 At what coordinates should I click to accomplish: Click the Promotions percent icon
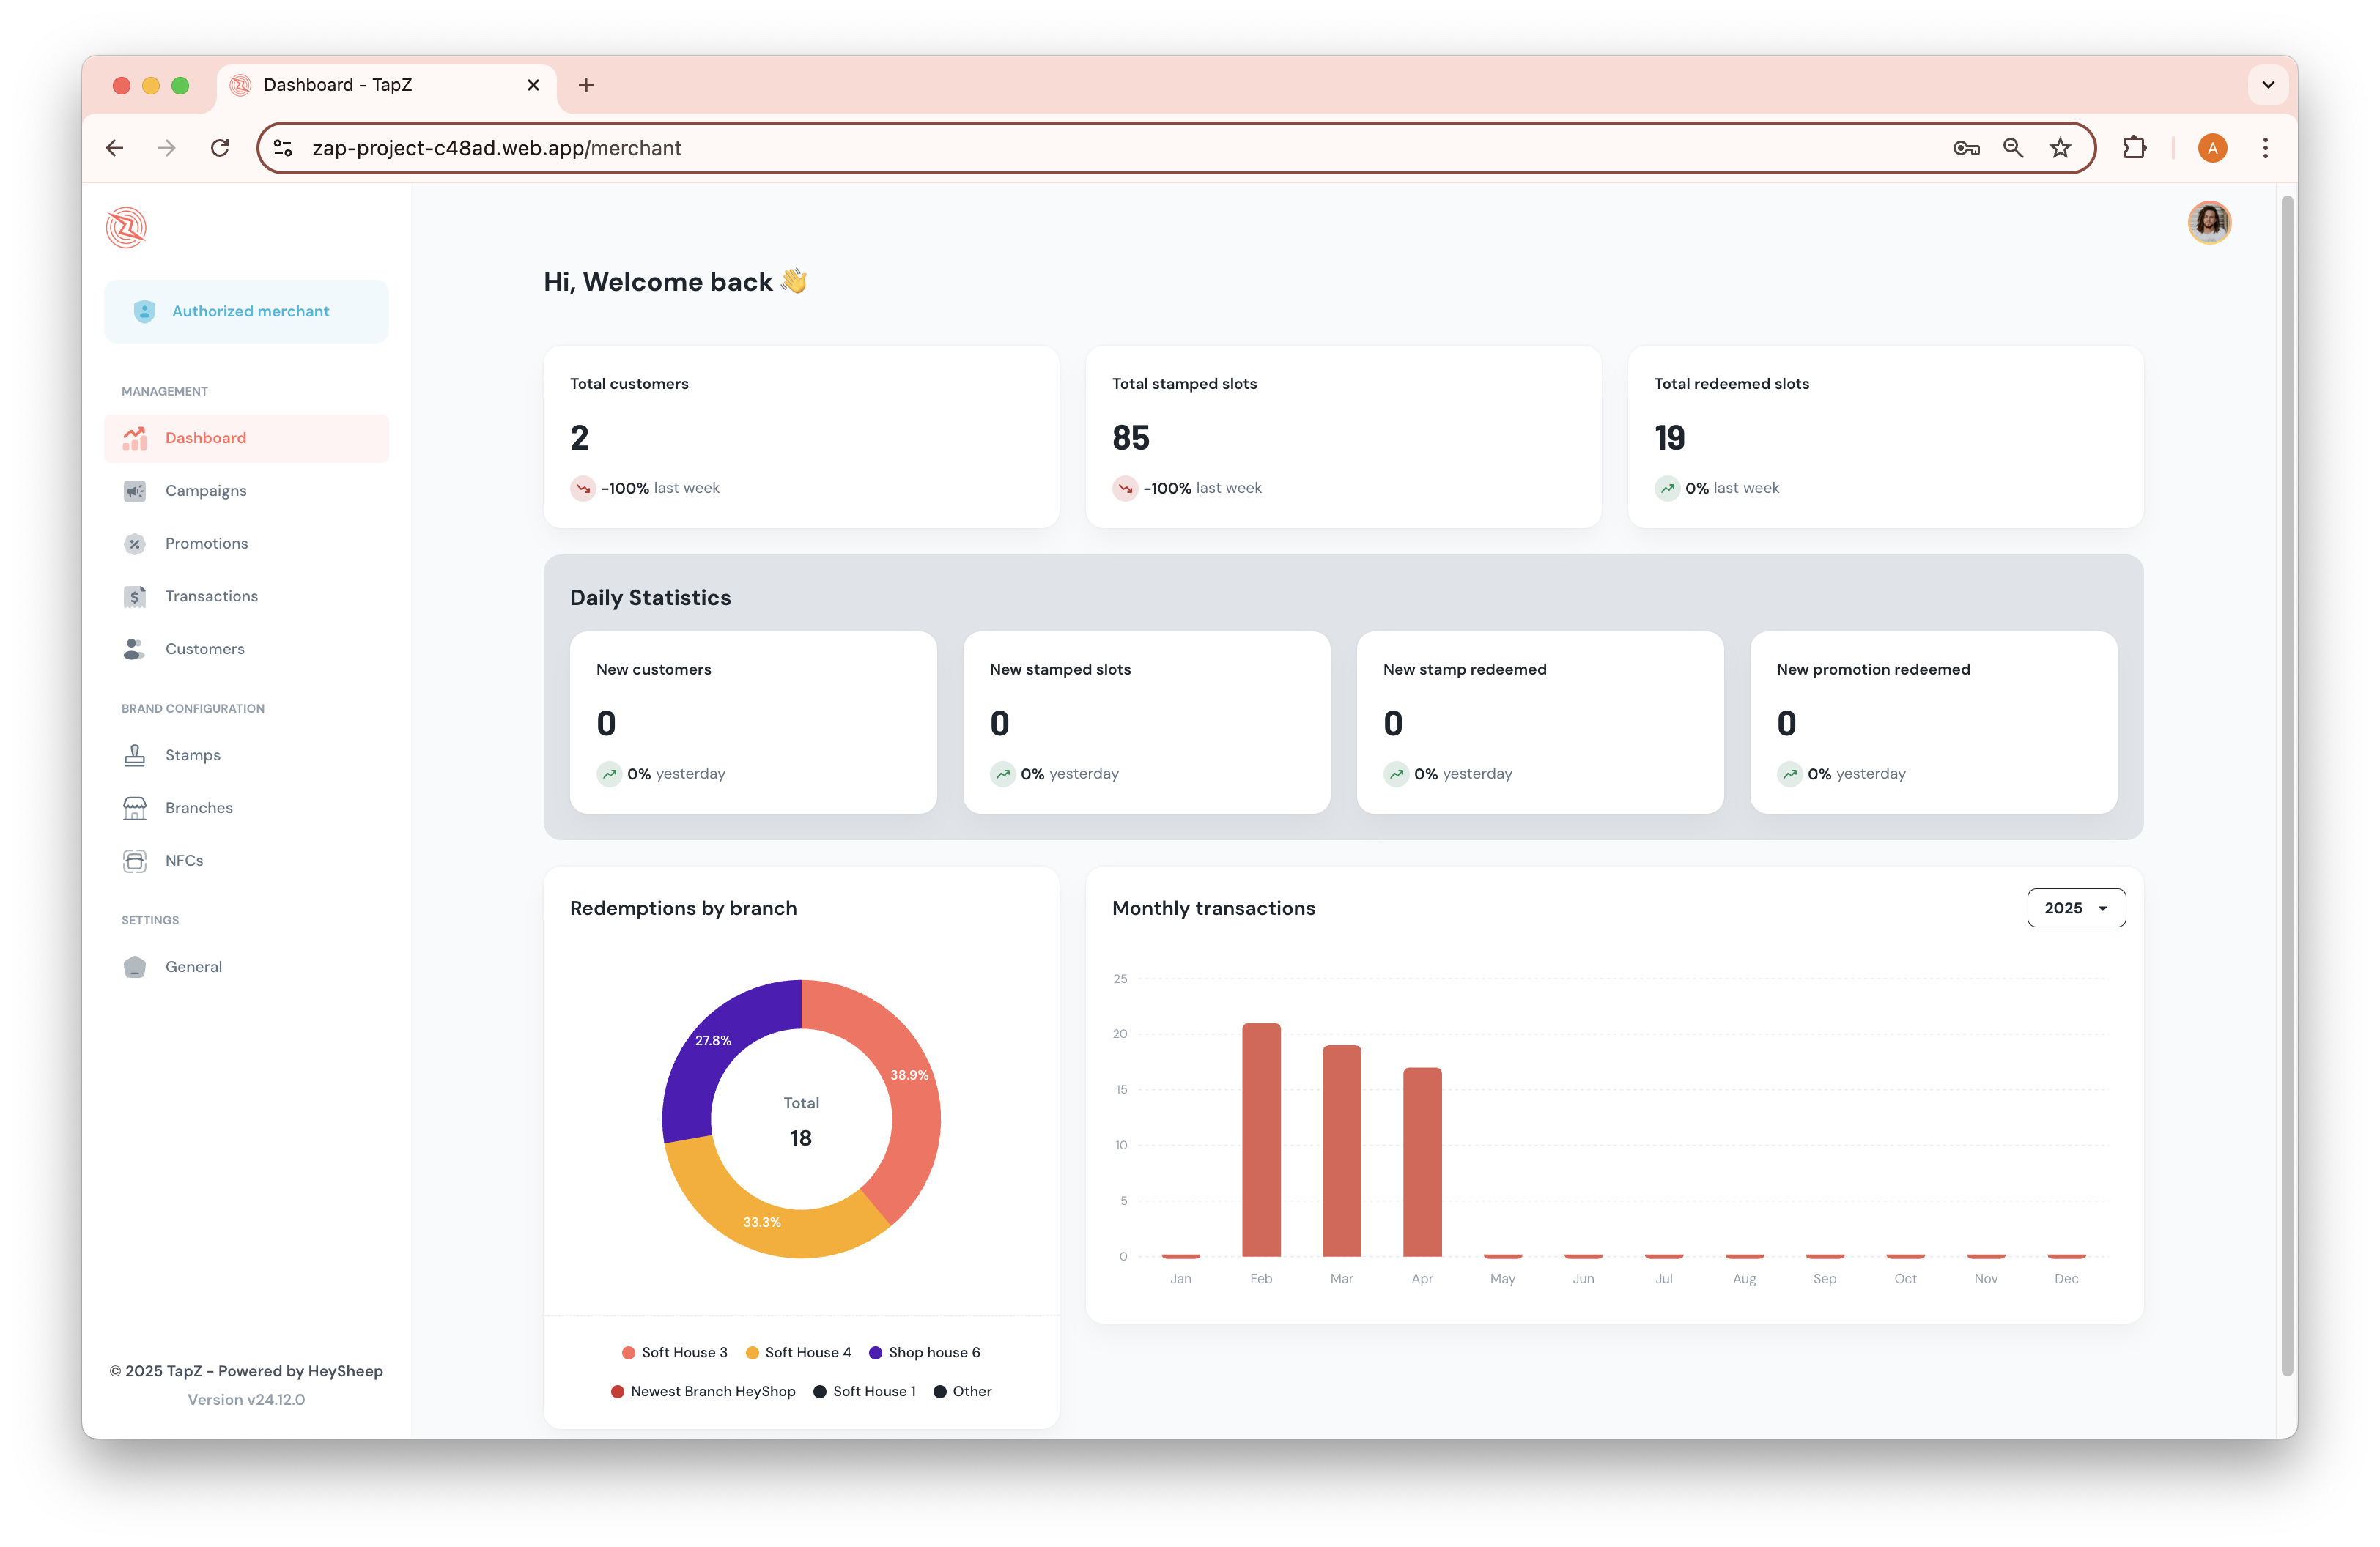pyautogui.click(x=135, y=544)
